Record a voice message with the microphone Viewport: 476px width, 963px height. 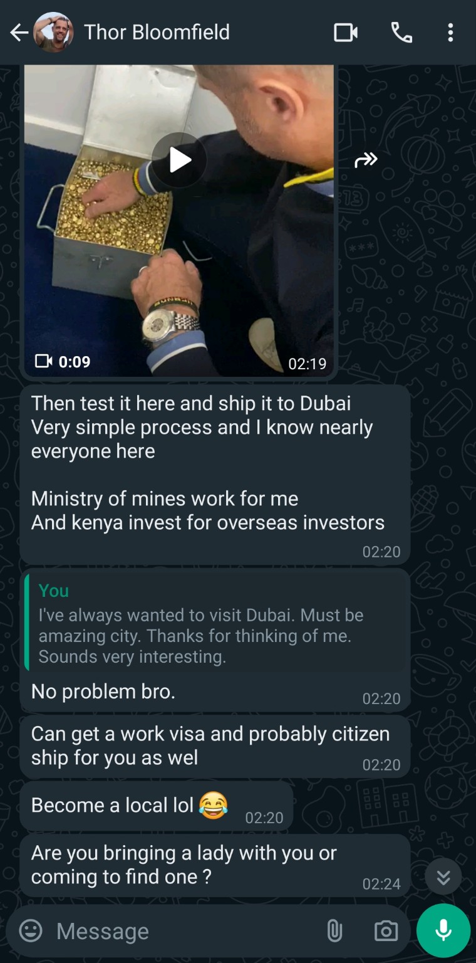click(443, 930)
